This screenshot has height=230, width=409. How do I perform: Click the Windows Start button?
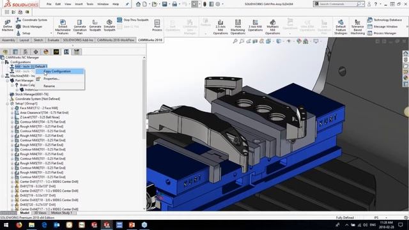click(x=6, y=225)
